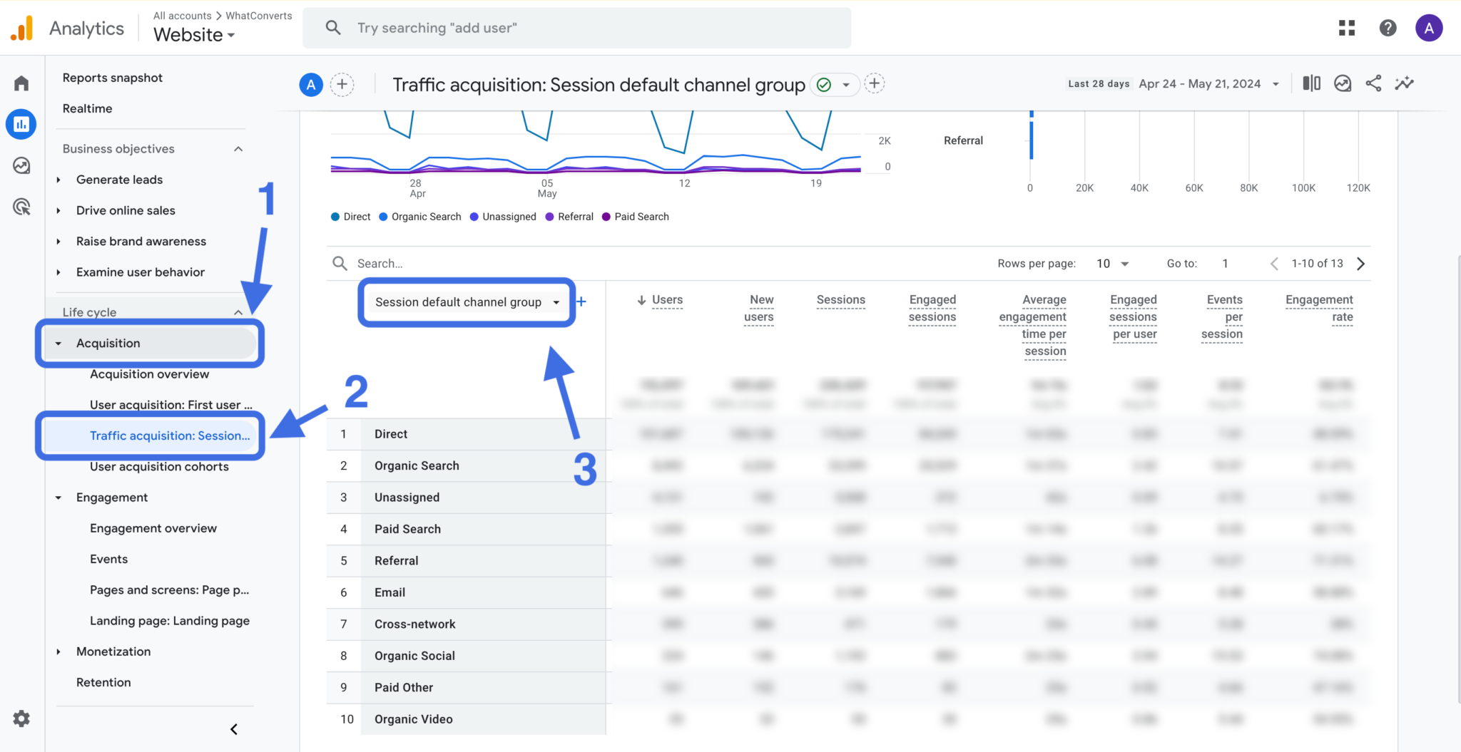Open Acquisition overview report
1461x752 pixels.
click(150, 374)
